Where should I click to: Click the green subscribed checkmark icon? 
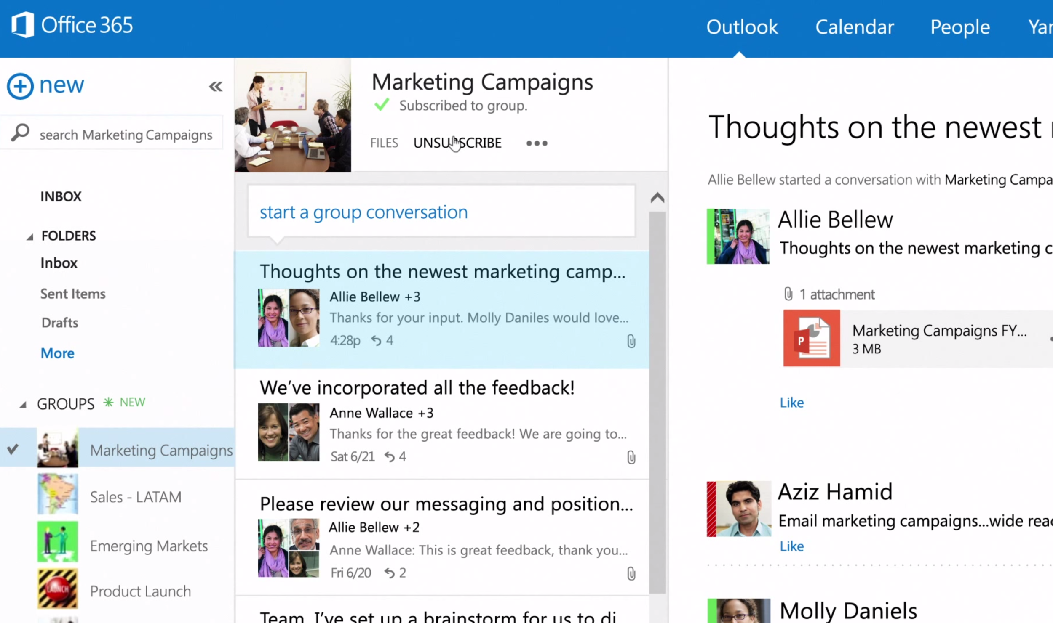tap(382, 104)
